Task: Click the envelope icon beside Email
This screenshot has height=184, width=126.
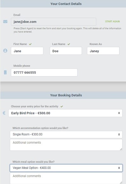Action: pyautogui.click(x=5, y=22)
